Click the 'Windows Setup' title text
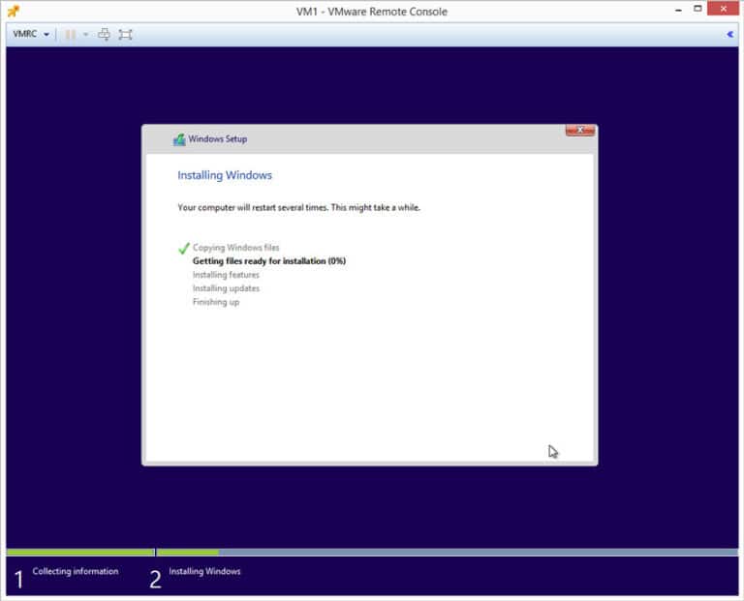Image resolution: width=744 pixels, height=601 pixels. pyautogui.click(x=218, y=139)
